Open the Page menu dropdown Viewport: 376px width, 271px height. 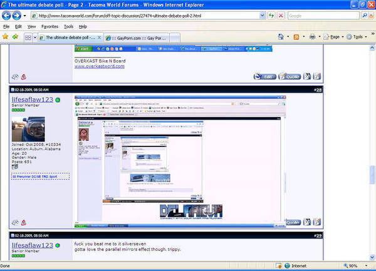(333, 37)
